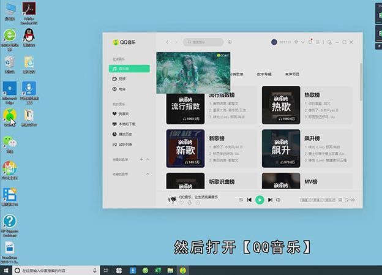Go back with the left arrow in QQ音乐
The width and height of the screenshot is (382, 275).
(x=167, y=42)
